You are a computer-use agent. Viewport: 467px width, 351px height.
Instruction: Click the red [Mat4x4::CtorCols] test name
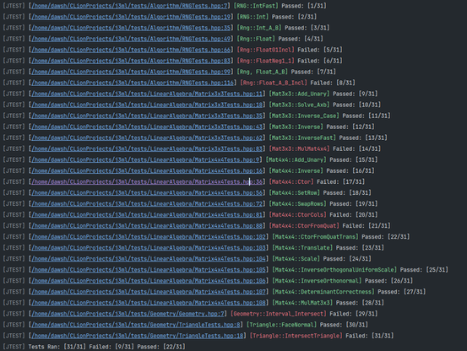pos(297,215)
